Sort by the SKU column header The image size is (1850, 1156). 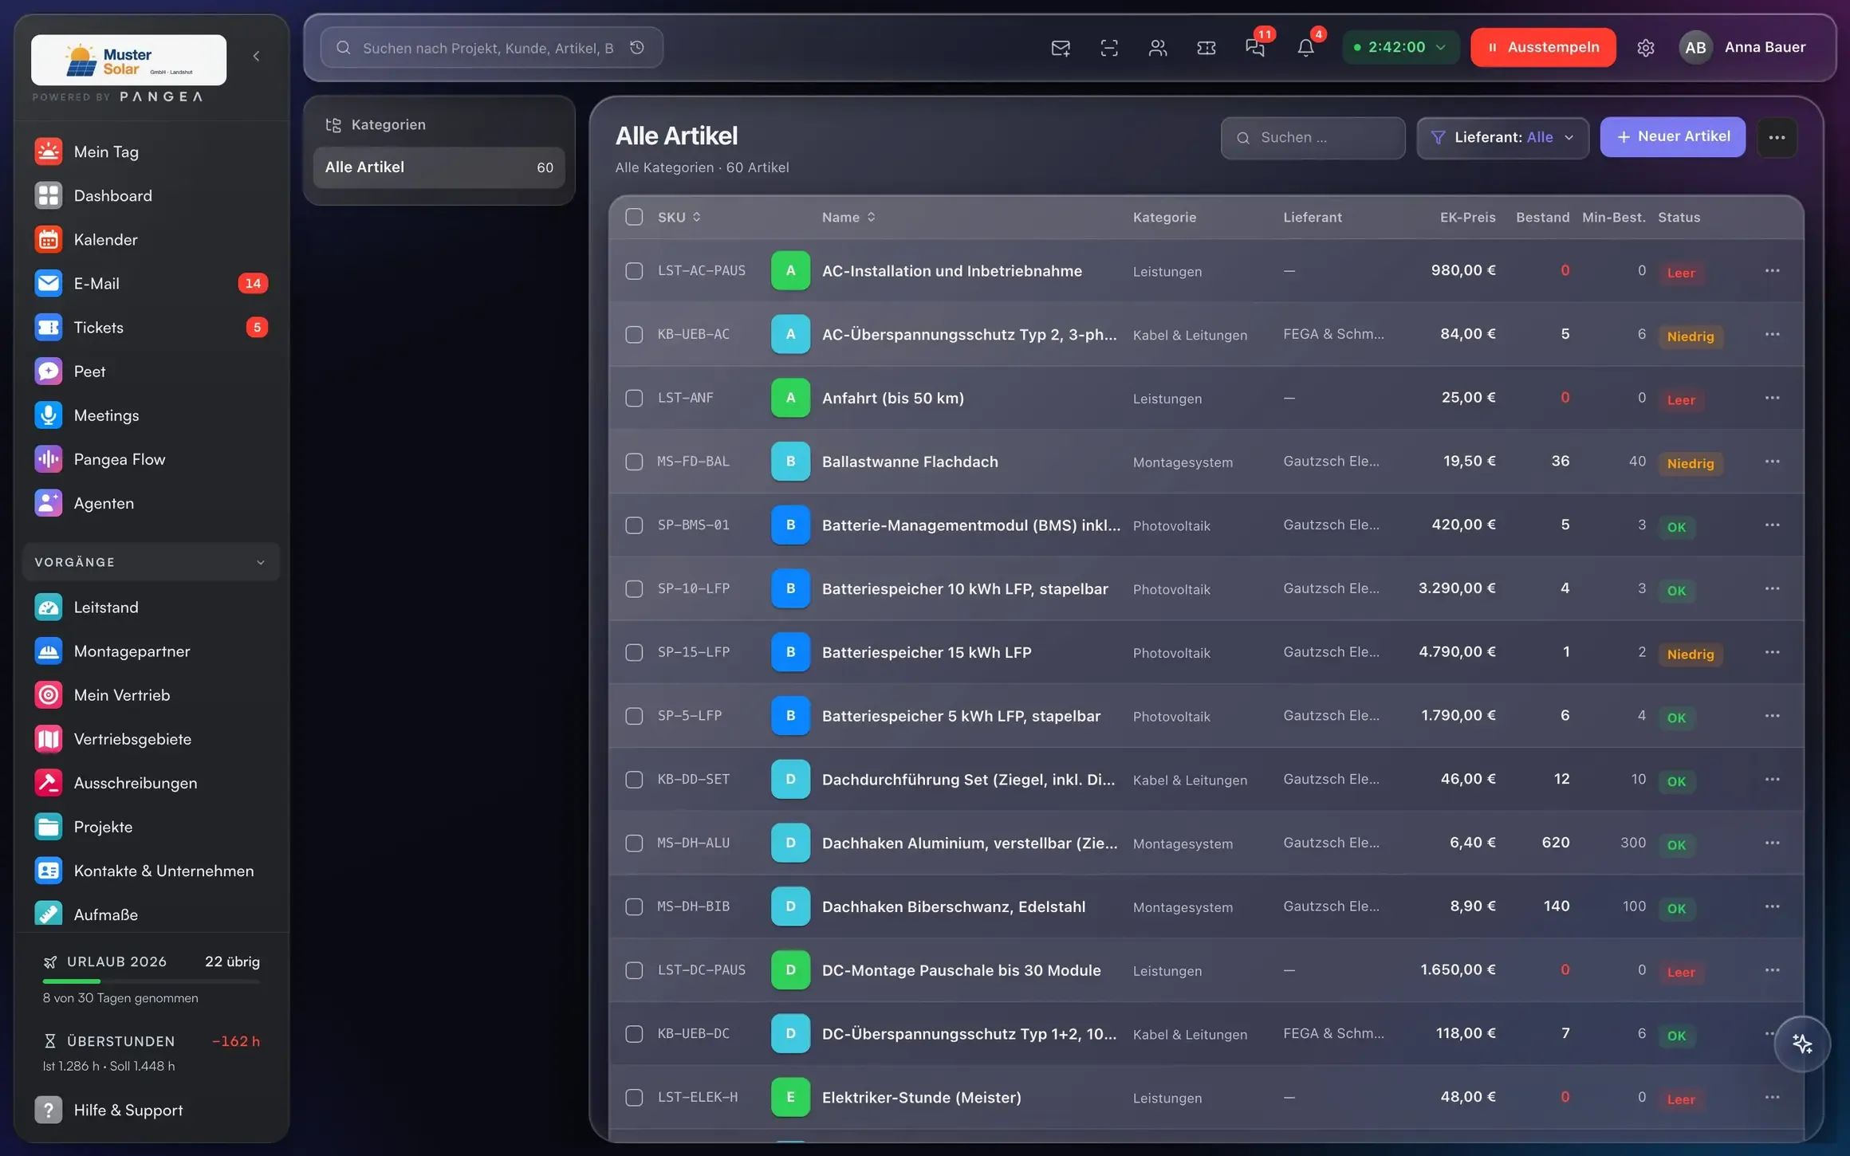tap(679, 217)
